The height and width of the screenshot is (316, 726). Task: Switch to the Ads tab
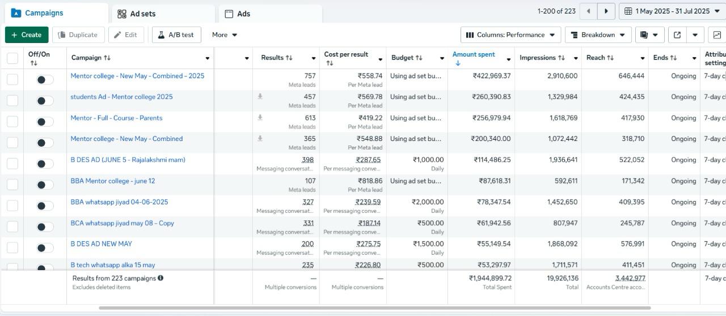pyautogui.click(x=271, y=14)
